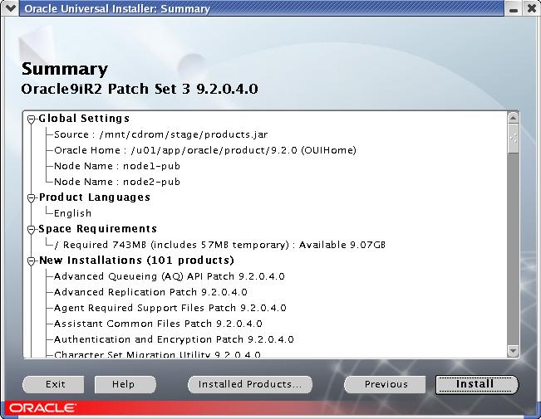The height and width of the screenshot is (419, 541).
Task: Select the Oracle Home path entry
Action: pos(204,150)
